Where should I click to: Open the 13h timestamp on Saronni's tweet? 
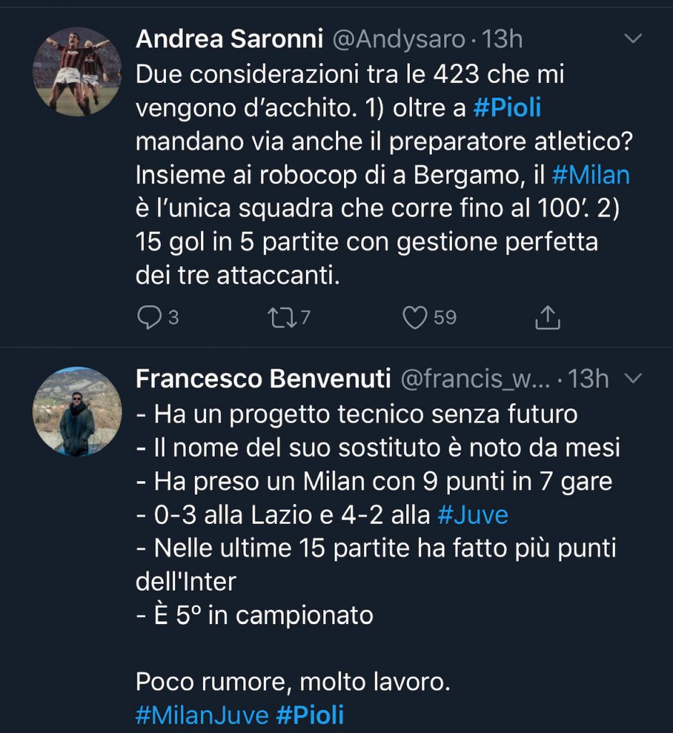[x=503, y=39]
